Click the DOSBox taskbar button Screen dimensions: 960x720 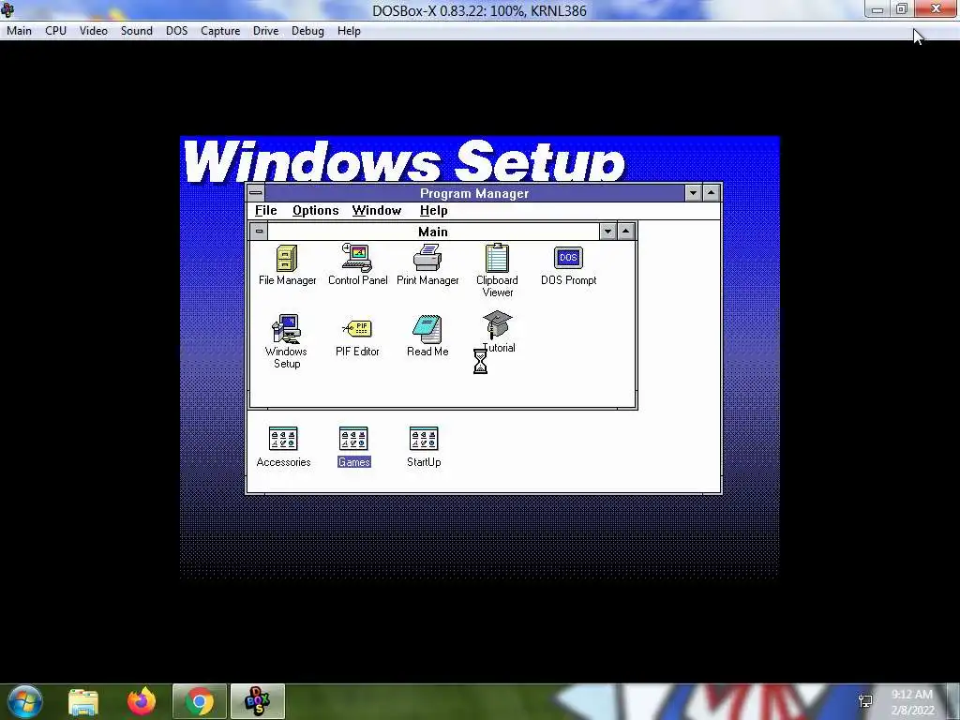tap(257, 701)
